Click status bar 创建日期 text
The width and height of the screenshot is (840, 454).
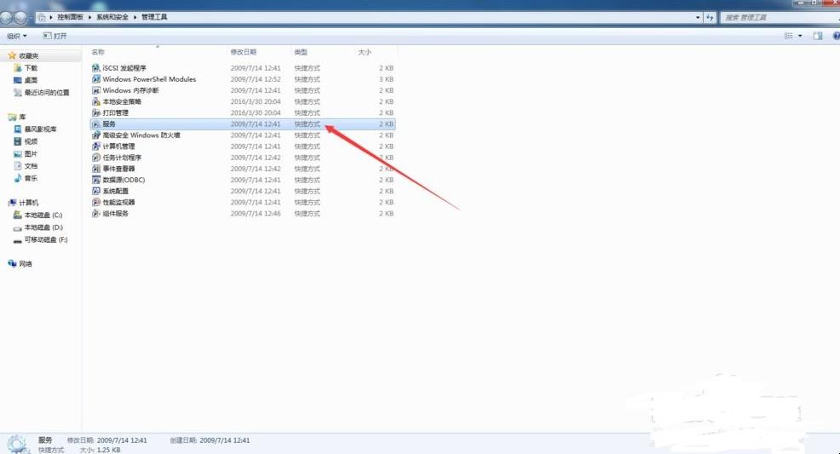(210, 440)
